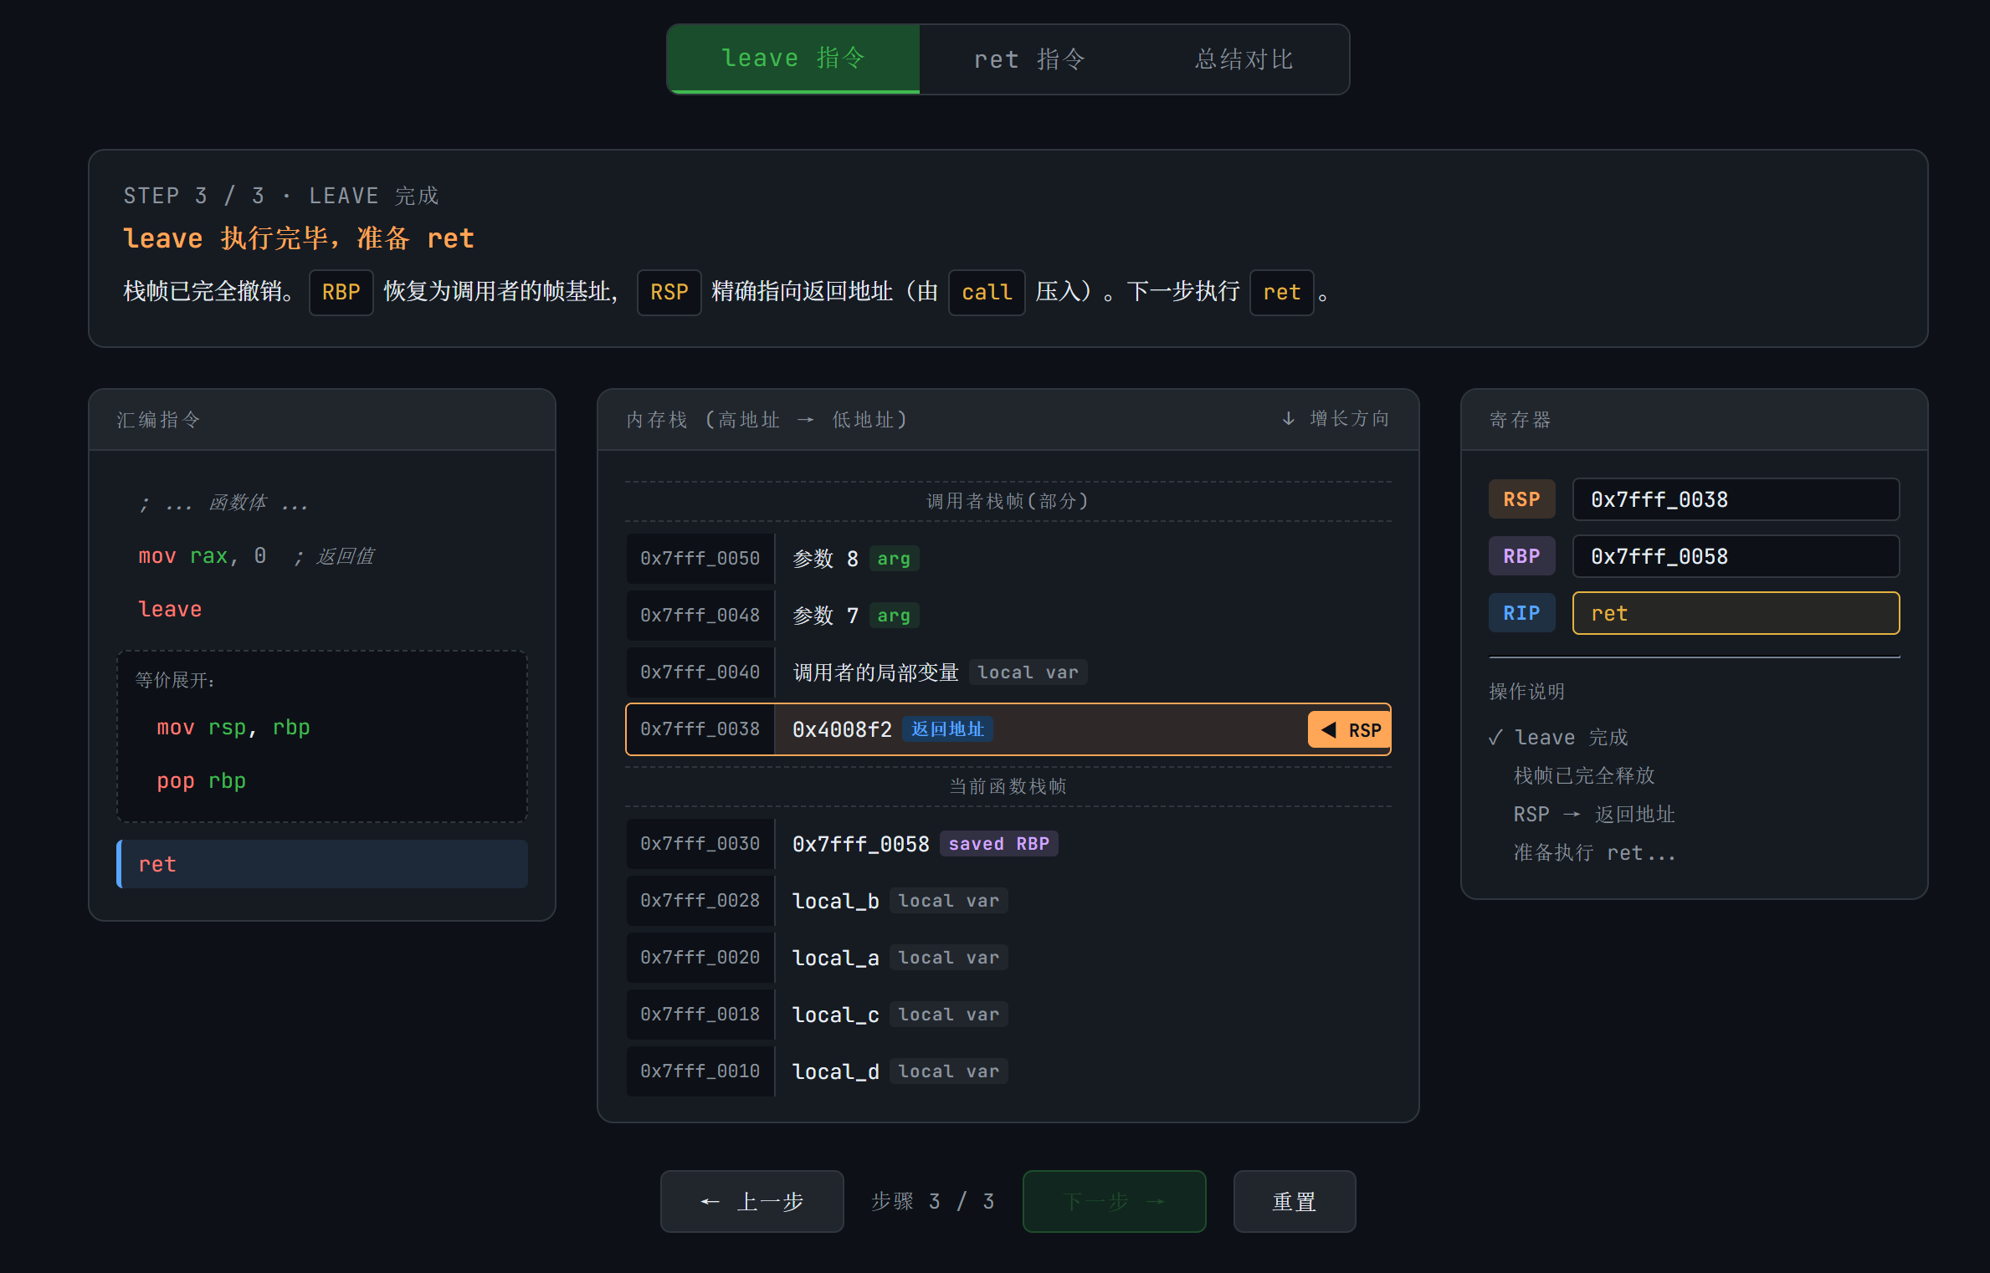This screenshot has width=1990, height=1273.
Task: Open the 总结对比 tab
Action: point(1244,59)
